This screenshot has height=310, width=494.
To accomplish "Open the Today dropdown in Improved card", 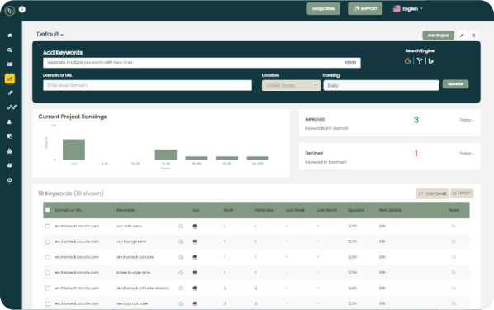I will click(x=467, y=120).
